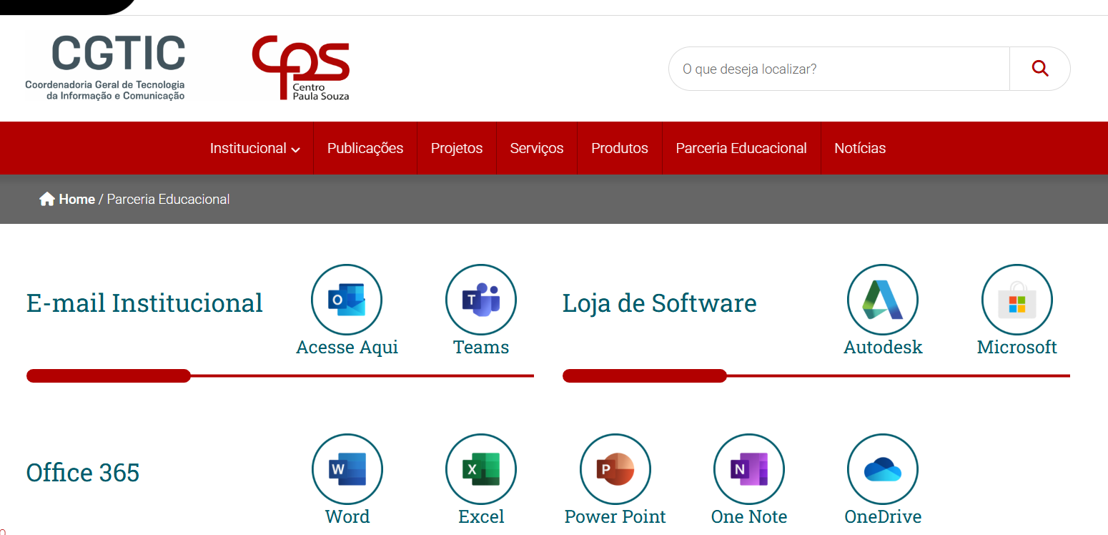The height and width of the screenshot is (535, 1108).
Task: Open the Publicações menu item
Action: click(365, 148)
